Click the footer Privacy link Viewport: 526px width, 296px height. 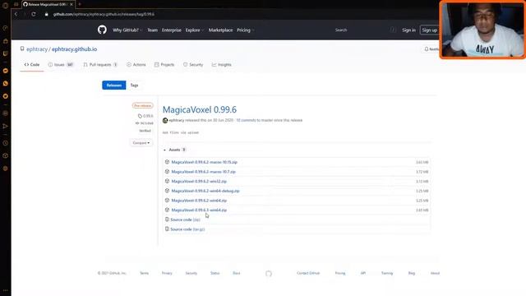pyautogui.click(x=167, y=273)
